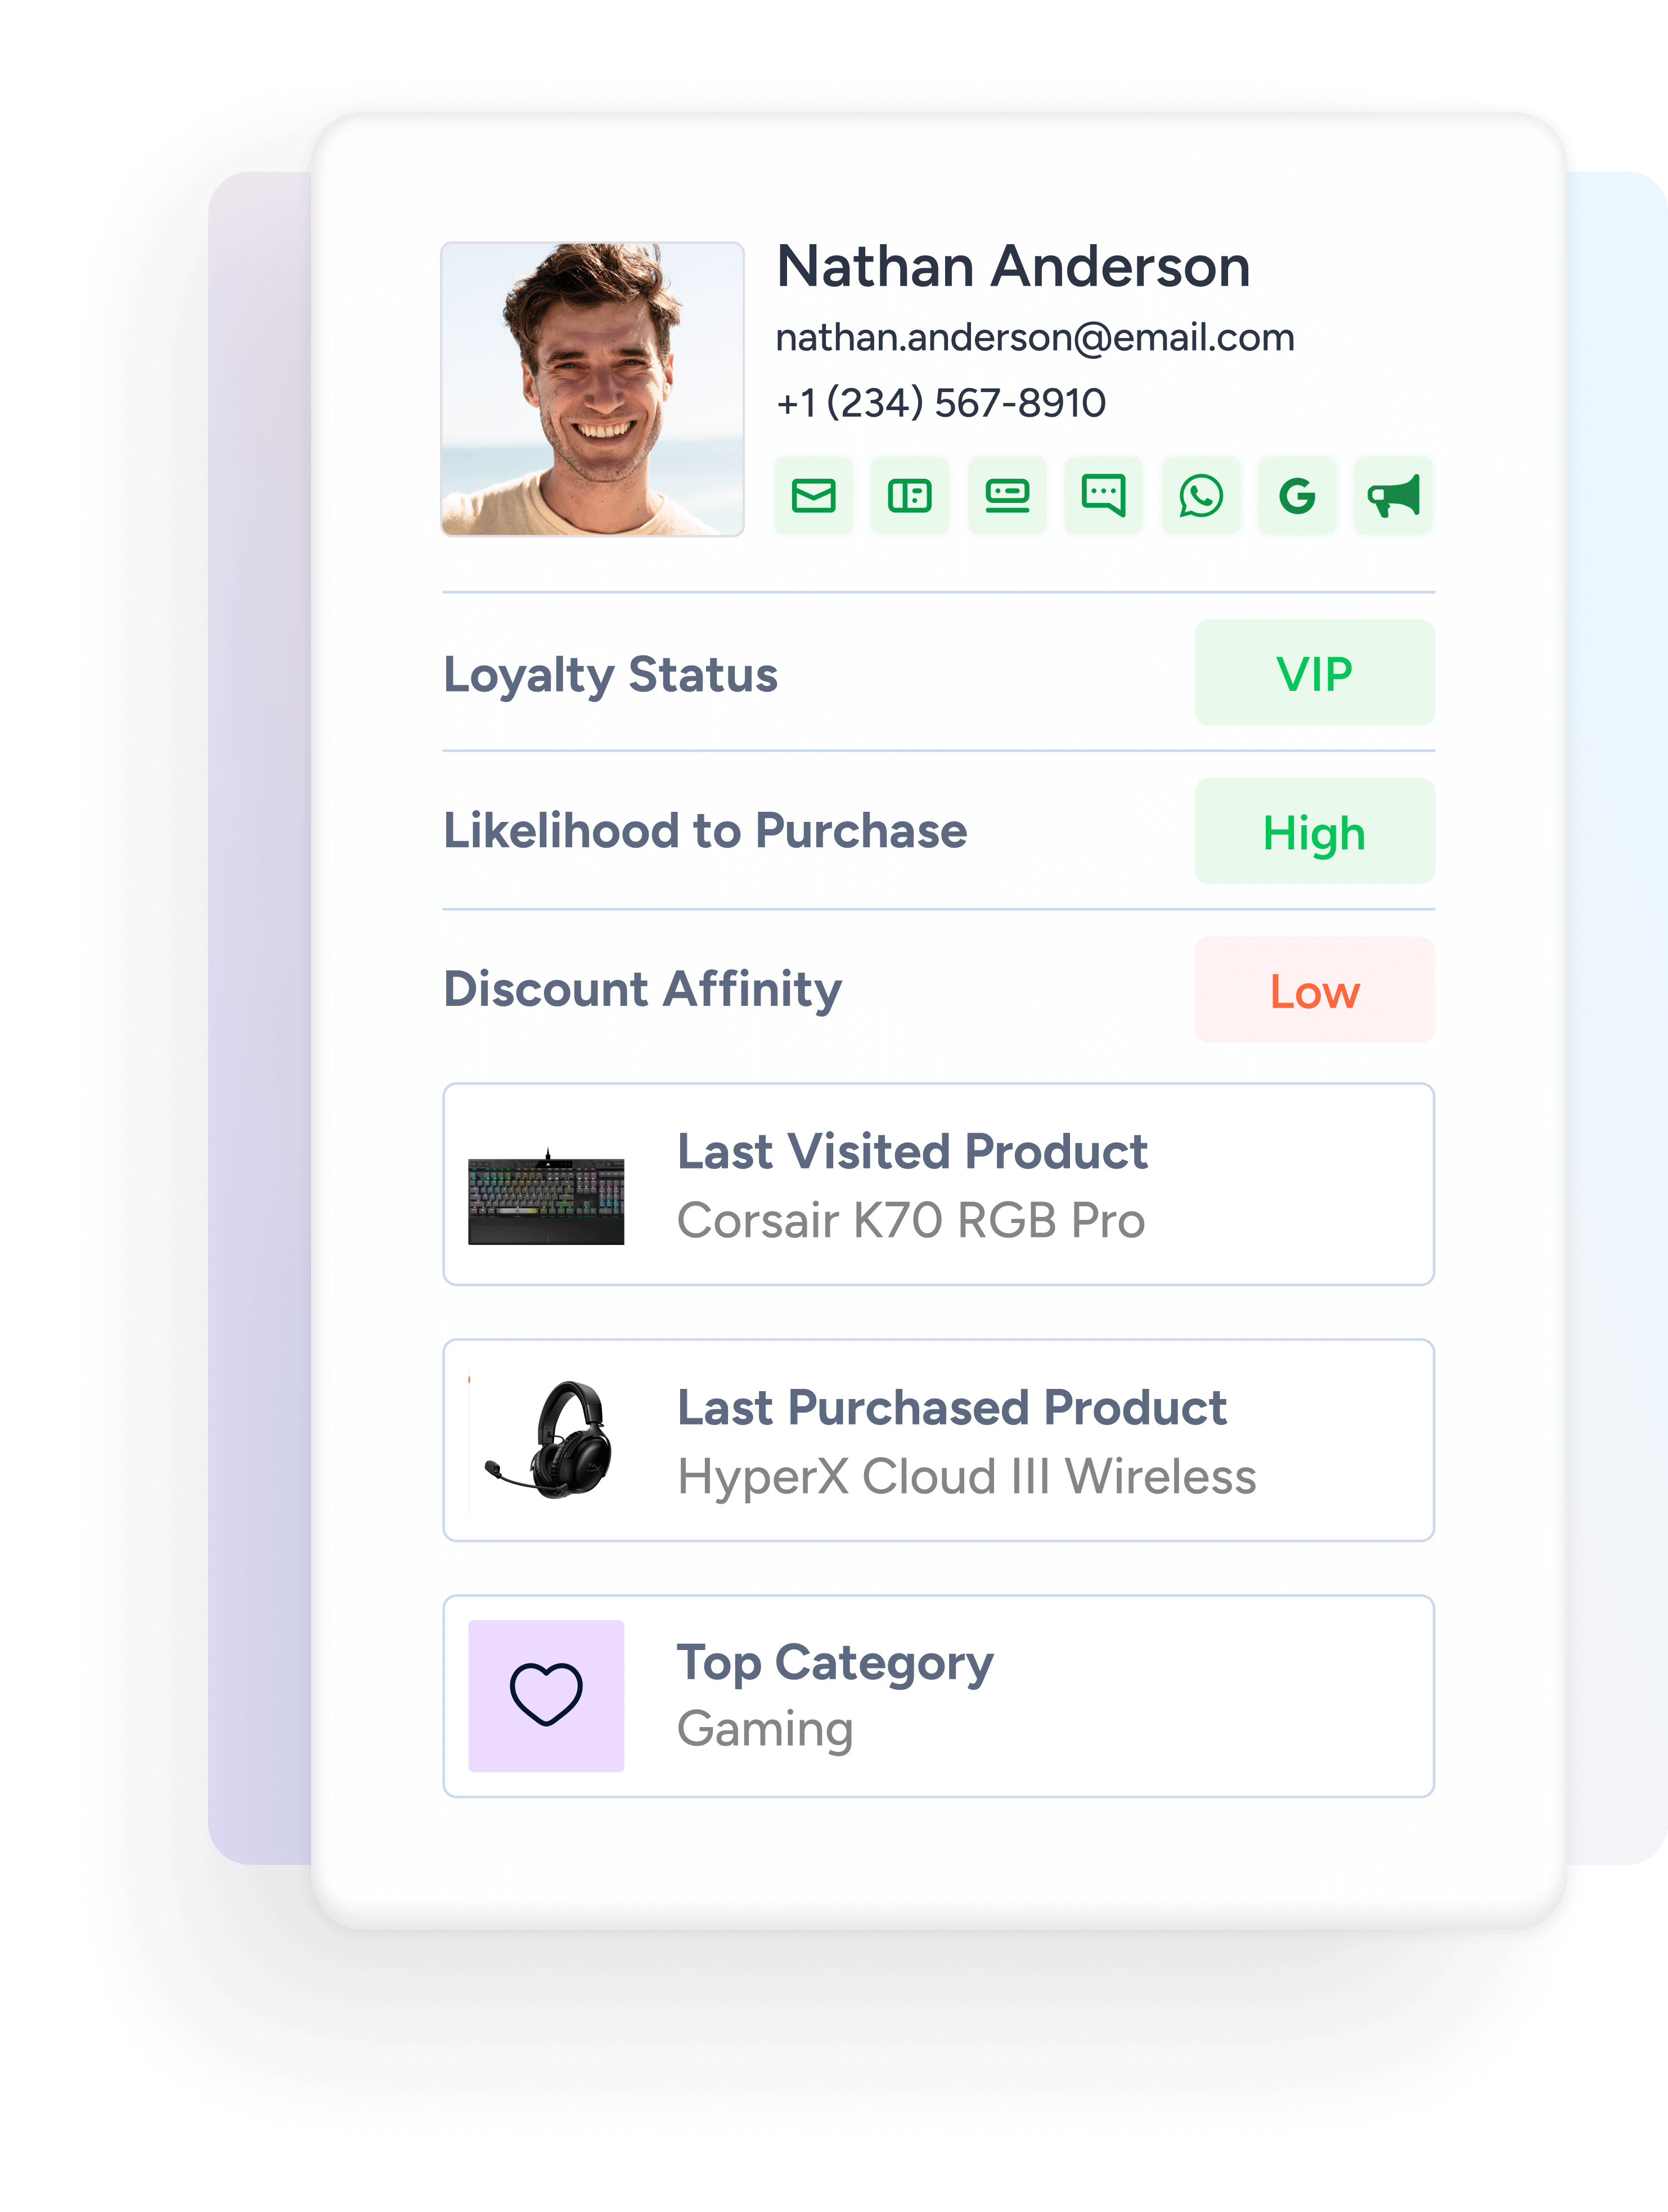The height and width of the screenshot is (2212, 1668).
Task: Click the nathan.anderson@email.com address
Action: 1035,338
